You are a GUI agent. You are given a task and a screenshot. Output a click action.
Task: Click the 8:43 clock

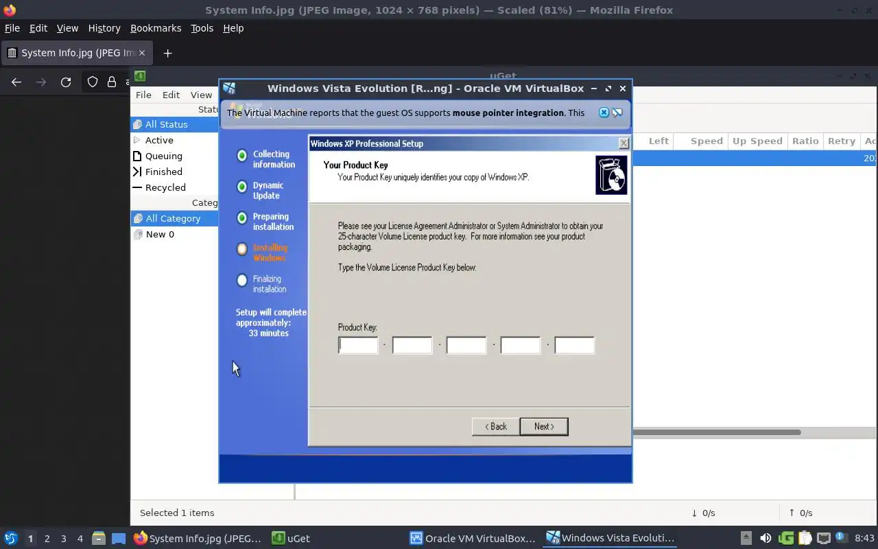(x=864, y=538)
